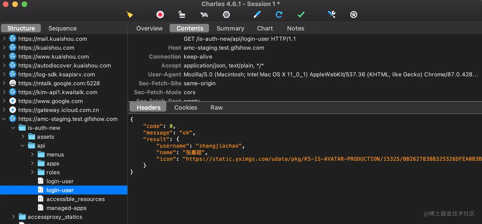
Task: Click globe icon of autodiscover.kuaishou.com
Action: coord(12,66)
